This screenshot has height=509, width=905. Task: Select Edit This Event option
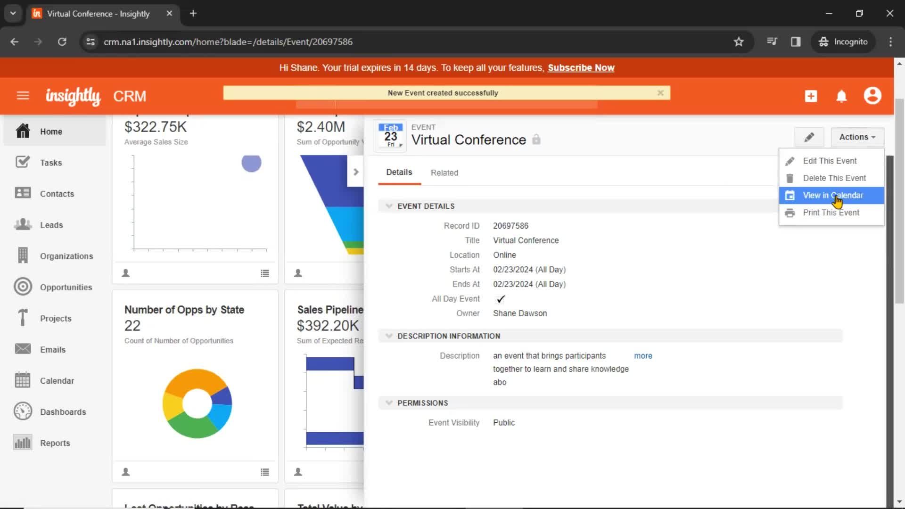coord(831,160)
